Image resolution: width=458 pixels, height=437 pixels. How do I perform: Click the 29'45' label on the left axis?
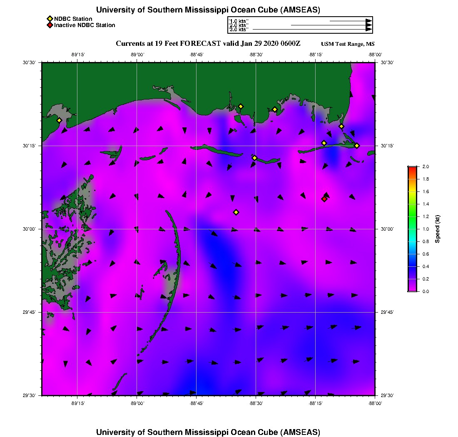(29, 313)
